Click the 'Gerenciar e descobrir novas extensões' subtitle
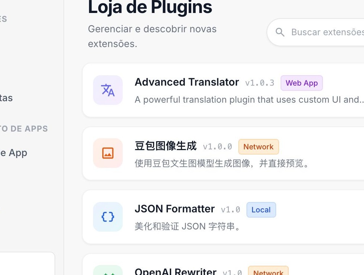This screenshot has height=275, width=364. [x=152, y=36]
